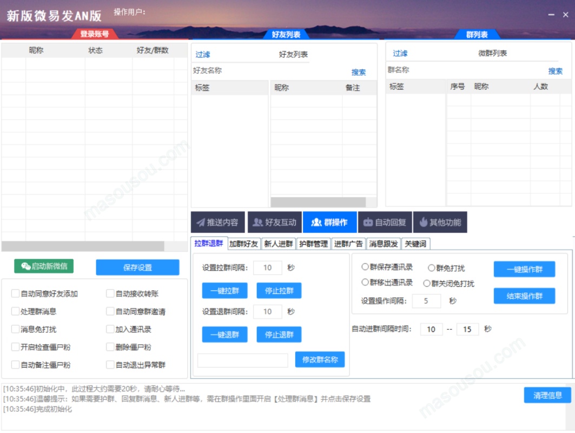Toggle 自动备注僵尸粉 checkbox
The image size is (575, 433).
click(x=15, y=365)
